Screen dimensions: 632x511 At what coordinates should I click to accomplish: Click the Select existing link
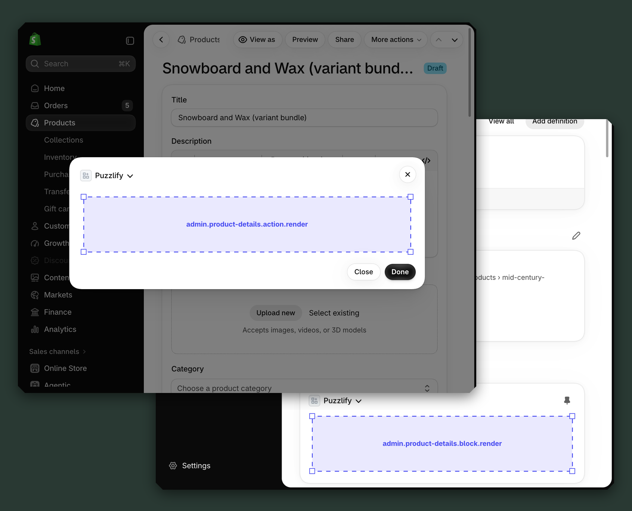(x=334, y=313)
